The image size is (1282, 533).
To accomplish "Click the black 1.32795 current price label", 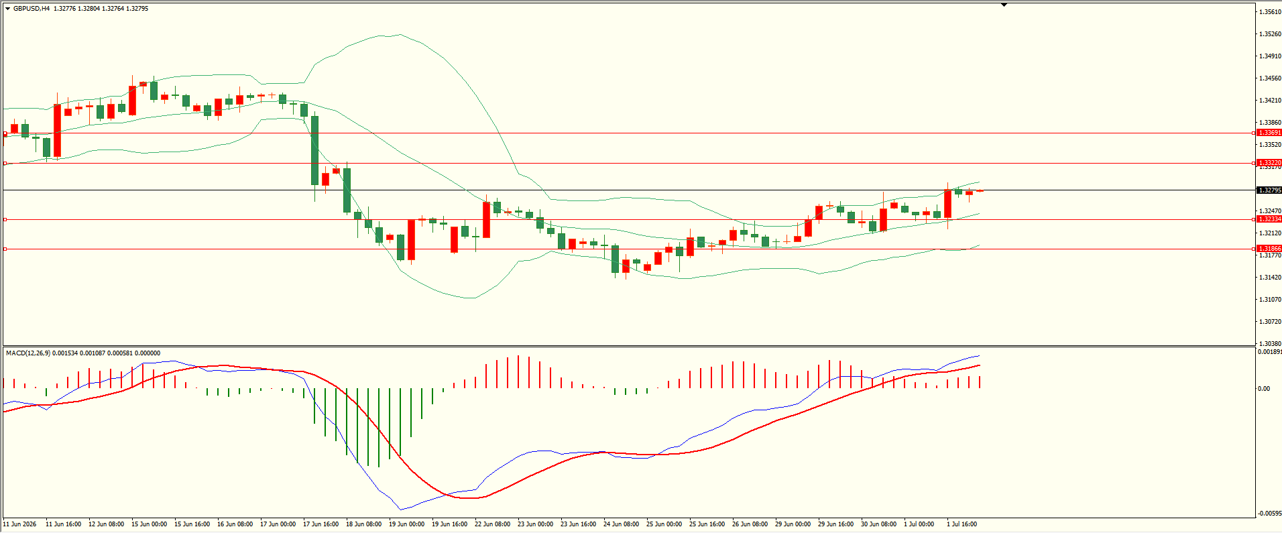I will click(1269, 190).
